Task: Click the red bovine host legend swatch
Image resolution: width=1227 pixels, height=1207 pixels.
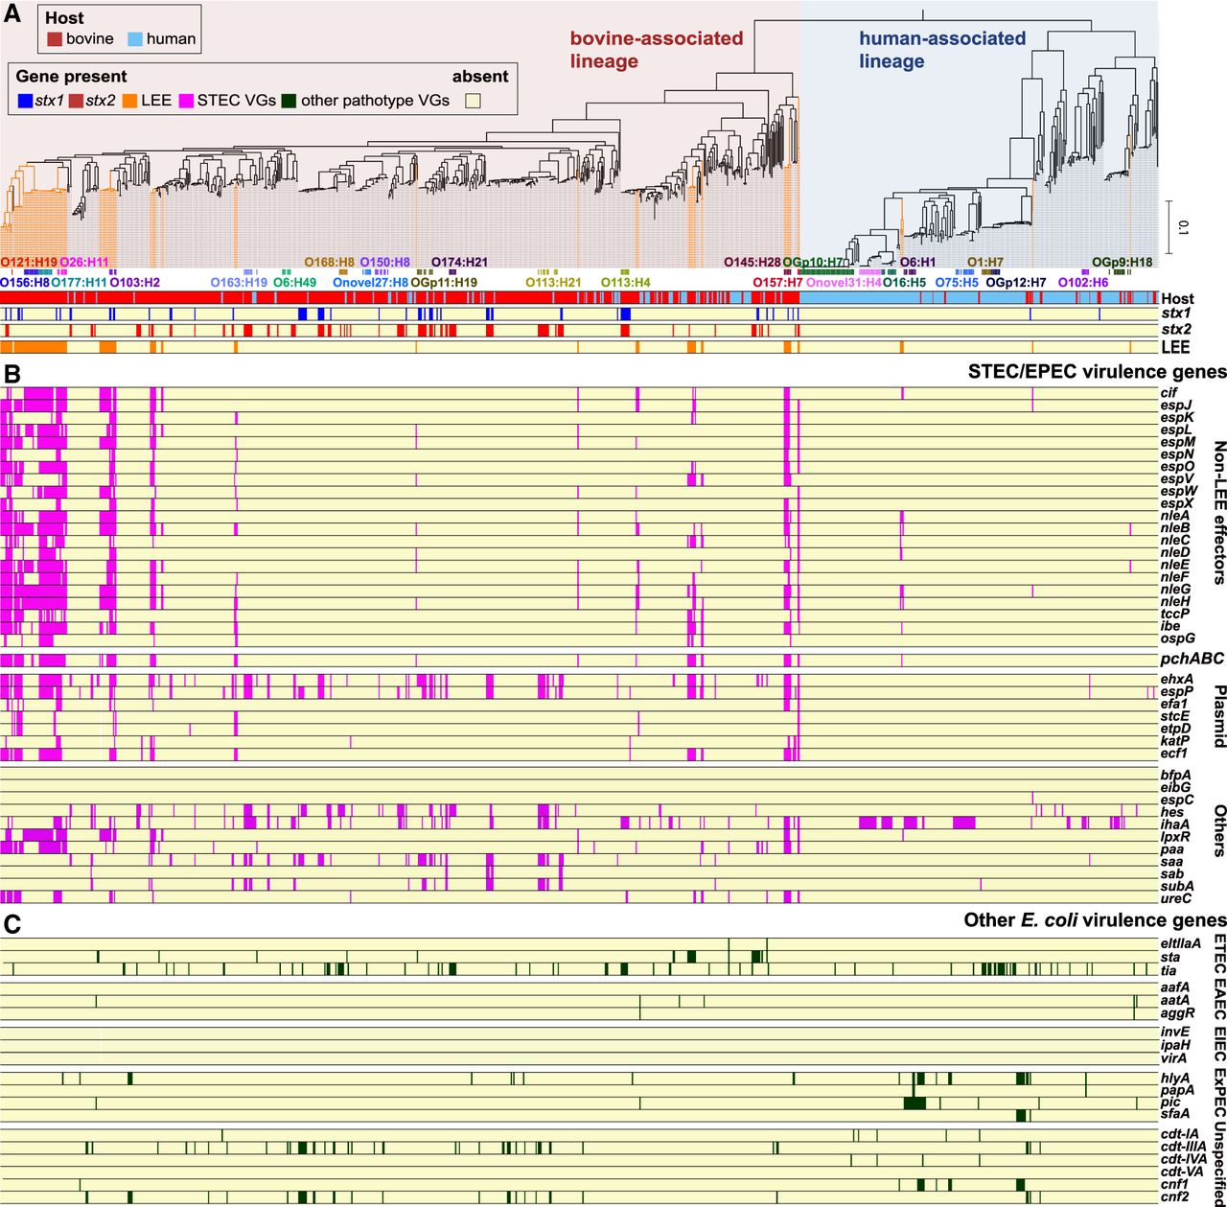Action: click(x=54, y=39)
